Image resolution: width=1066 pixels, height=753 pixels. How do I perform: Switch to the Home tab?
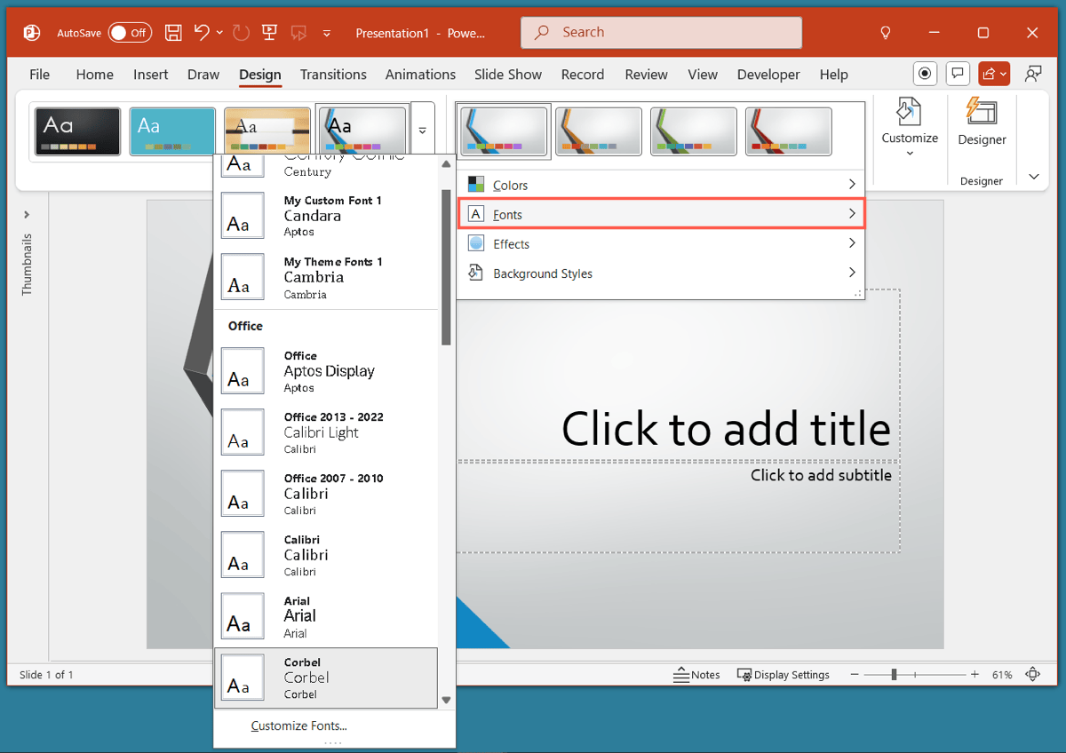pyautogui.click(x=95, y=75)
